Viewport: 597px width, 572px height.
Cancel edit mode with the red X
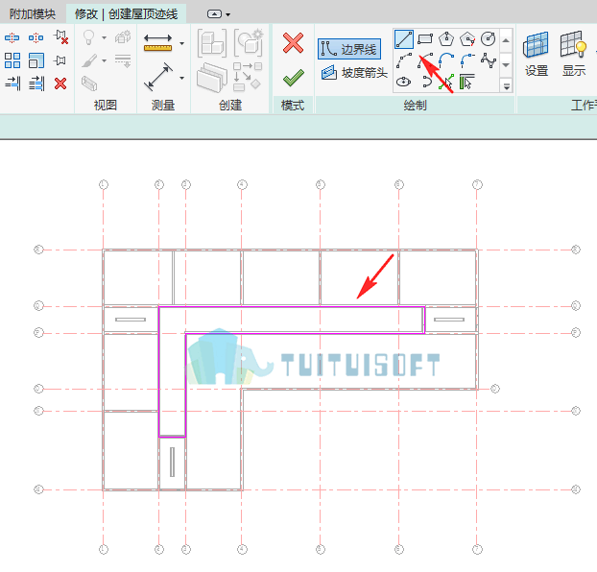coord(293,42)
